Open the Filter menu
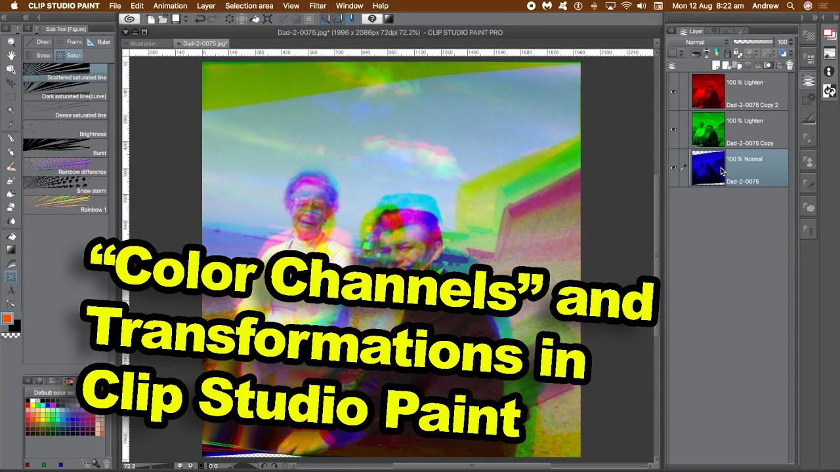840x472 pixels. [318, 6]
